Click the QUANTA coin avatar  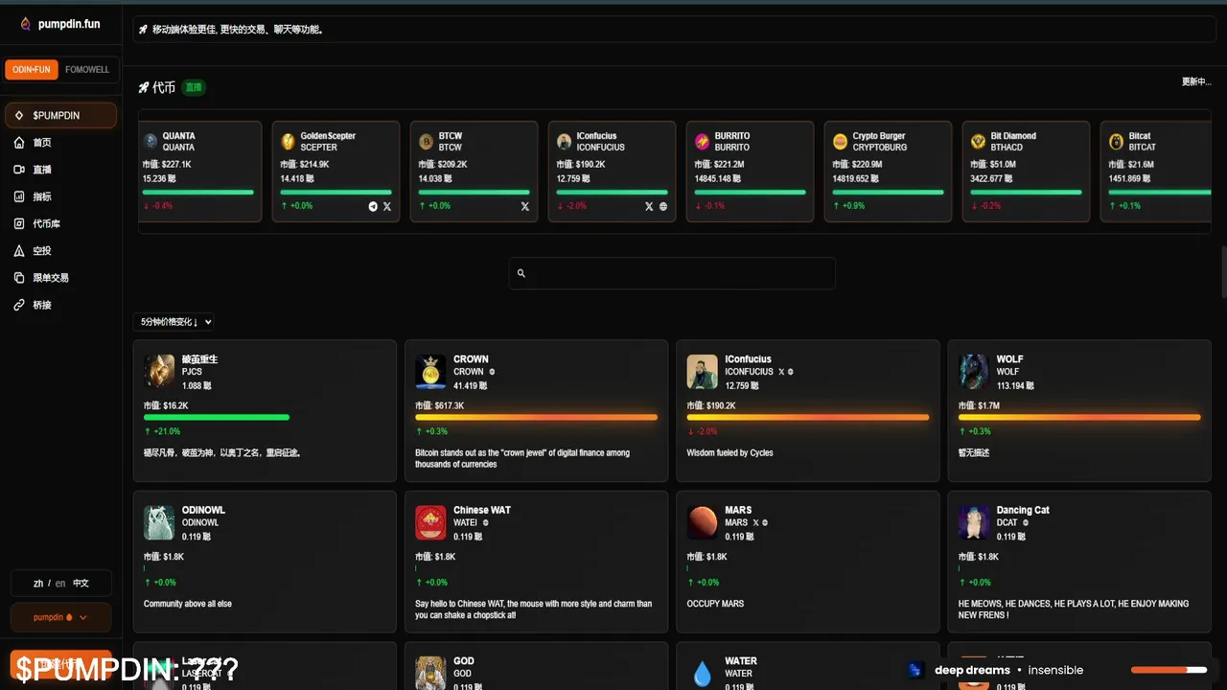(x=150, y=142)
